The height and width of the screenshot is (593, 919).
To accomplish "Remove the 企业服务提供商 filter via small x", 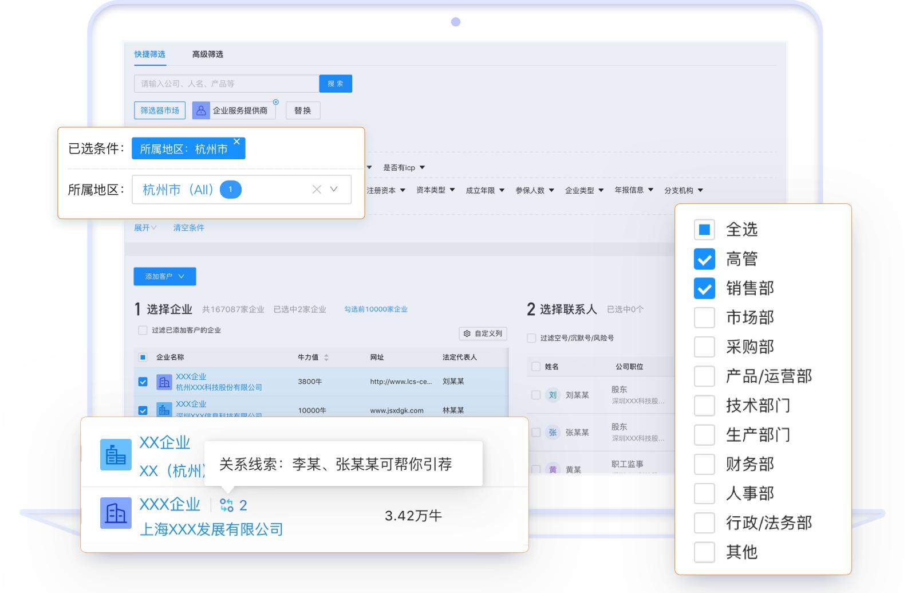I will pyautogui.click(x=276, y=102).
